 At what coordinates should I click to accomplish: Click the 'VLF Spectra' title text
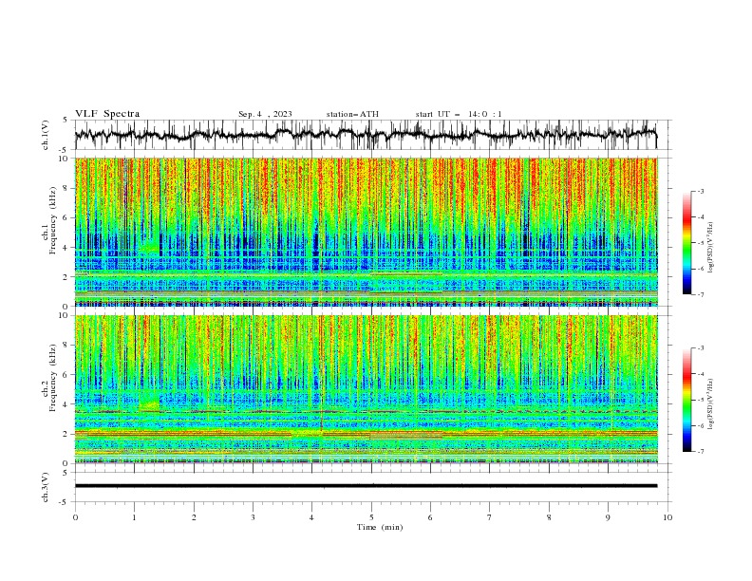point(107,114)
